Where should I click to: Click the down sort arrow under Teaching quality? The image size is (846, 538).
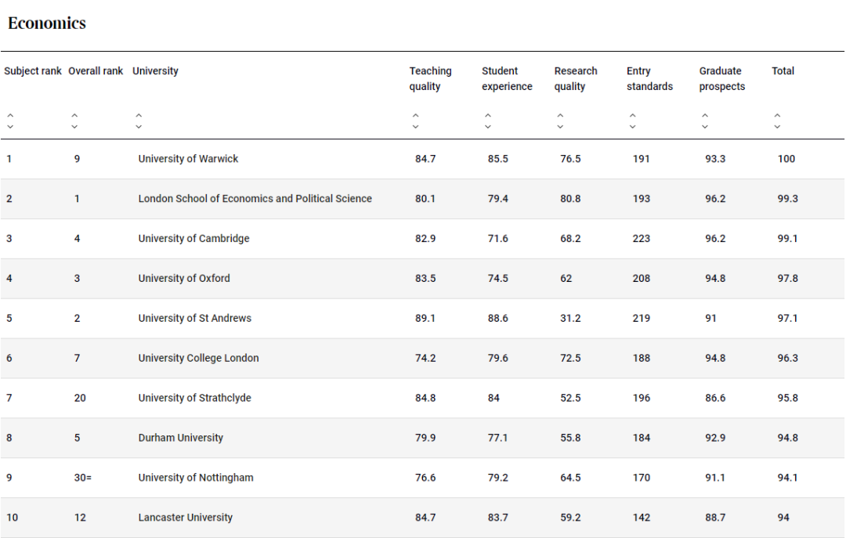(415, 126)
